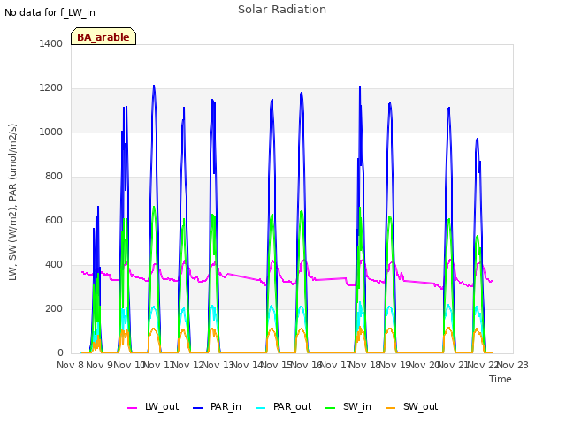Screen dimensions: 566x424
Task: Click the 400 y-axis tick label
Action: pos(54,265)
